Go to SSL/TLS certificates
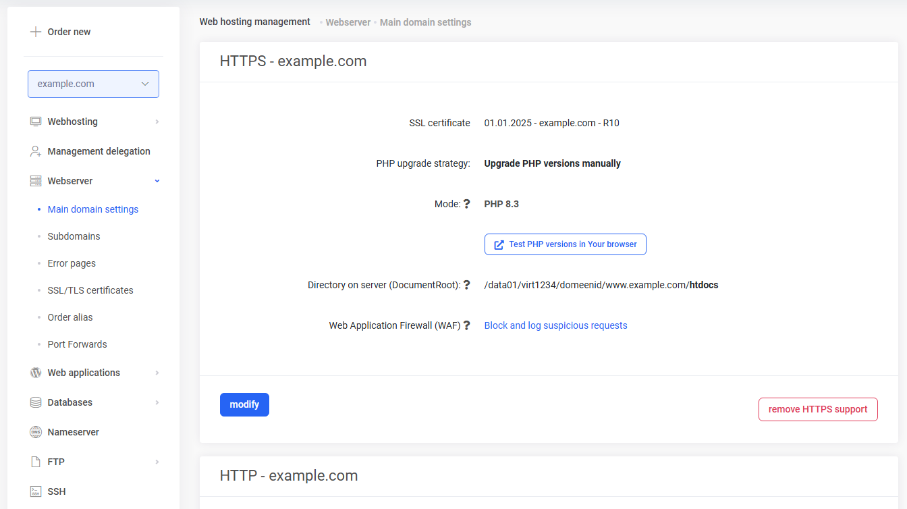This screenshot has height=509, width=907. [90, 290]
